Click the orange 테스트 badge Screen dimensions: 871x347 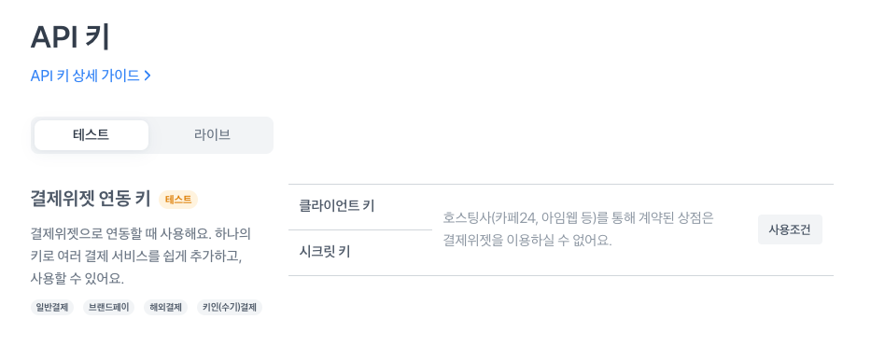(178, 200)
